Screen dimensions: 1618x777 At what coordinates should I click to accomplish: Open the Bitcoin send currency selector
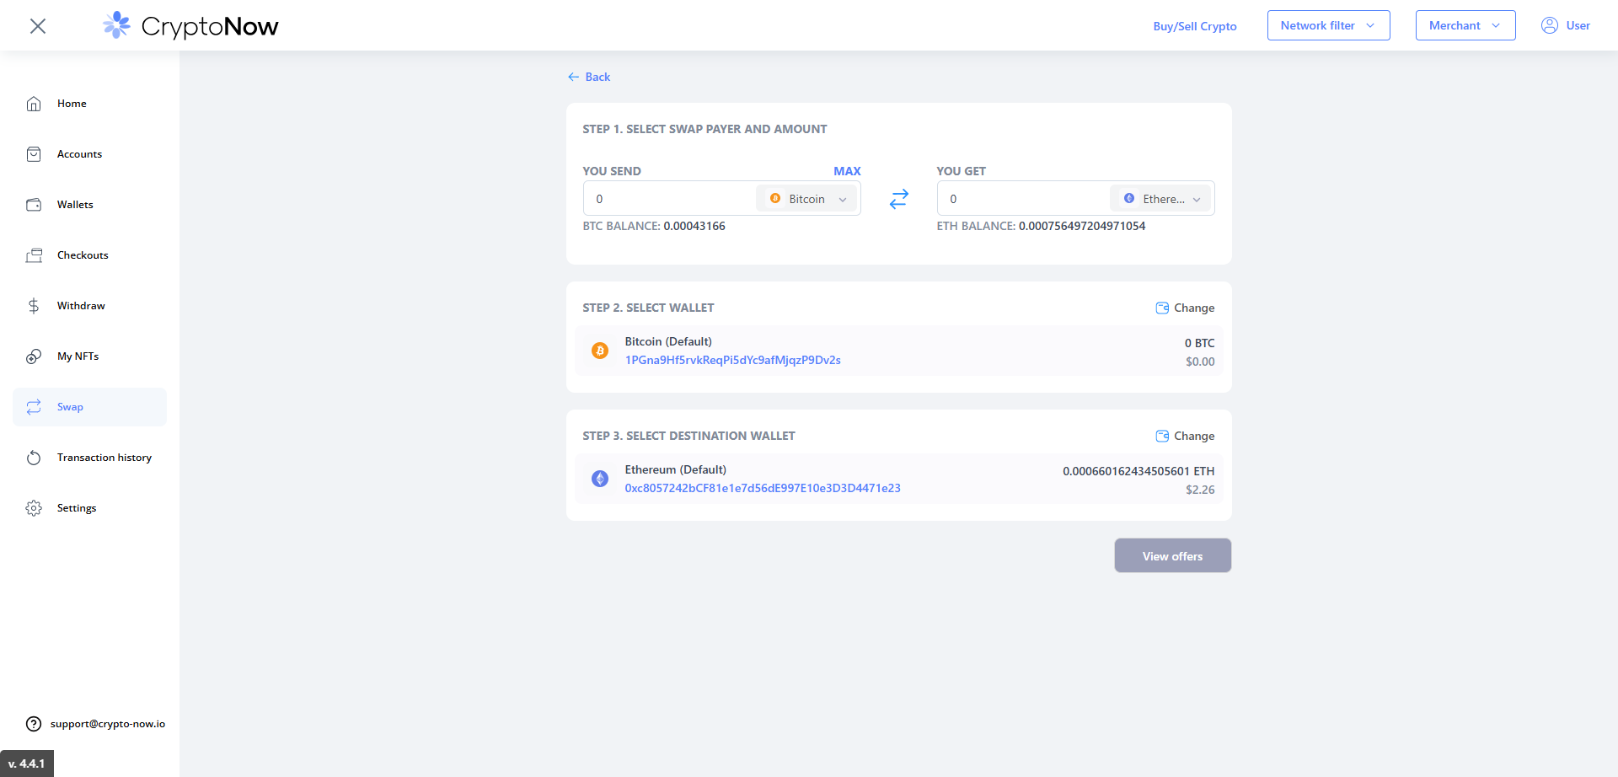pos(806,199)
